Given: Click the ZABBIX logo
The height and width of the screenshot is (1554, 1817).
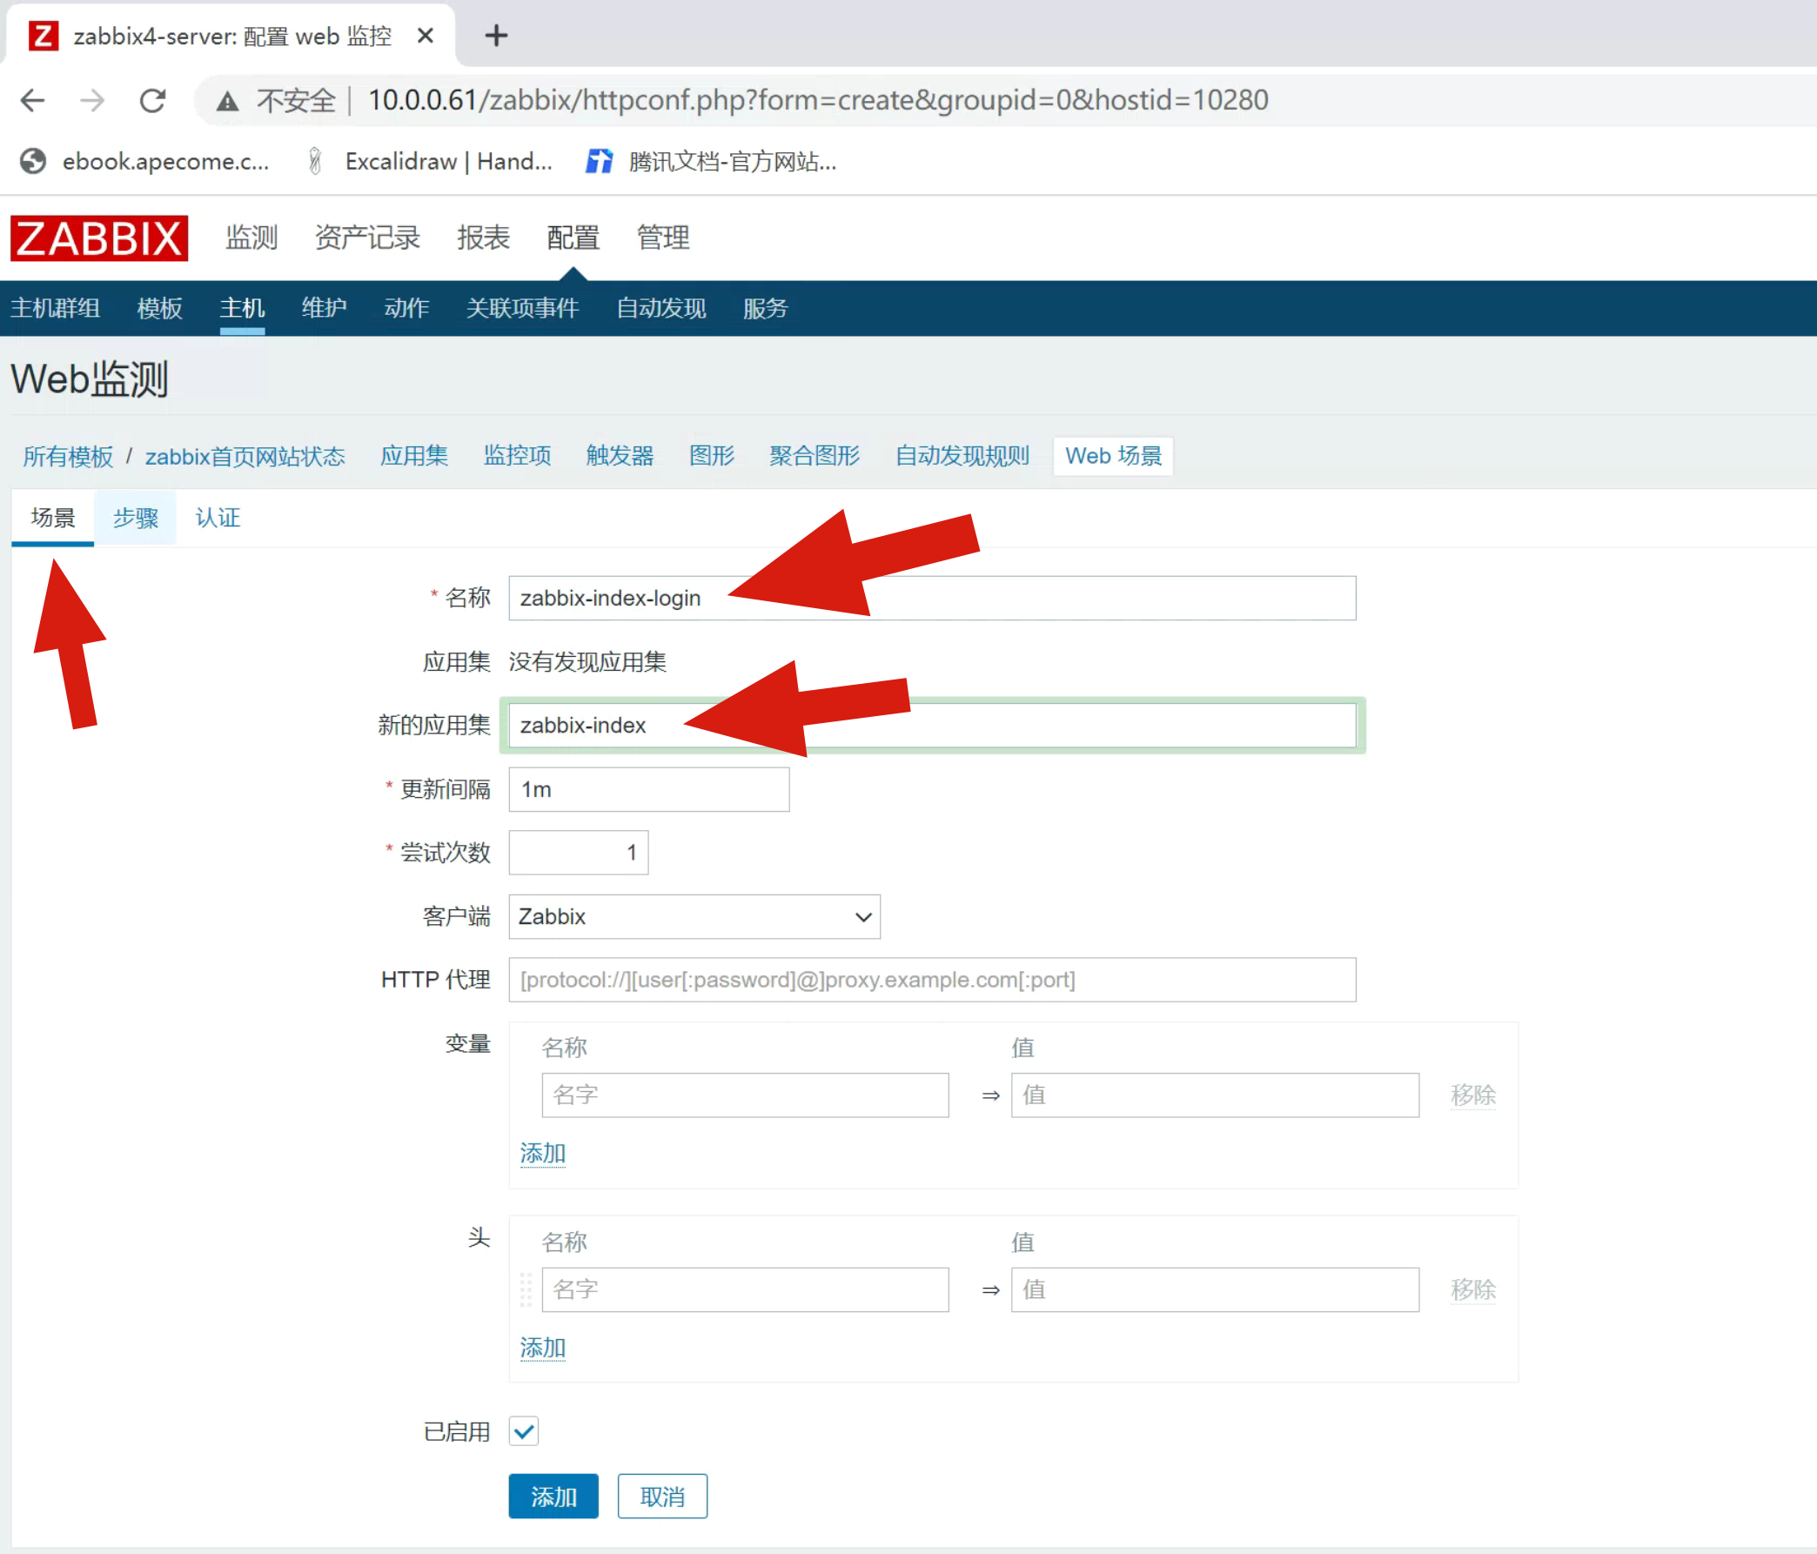Looking at the screenshot, I should (x=99, y=238).
